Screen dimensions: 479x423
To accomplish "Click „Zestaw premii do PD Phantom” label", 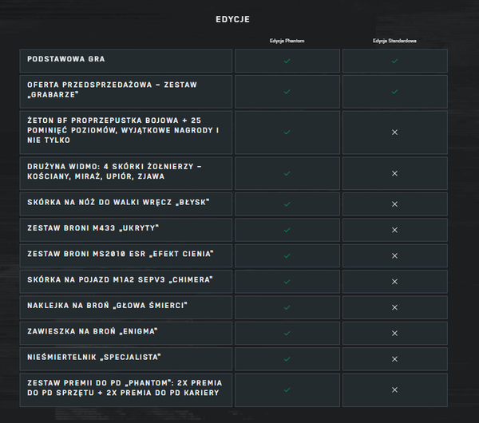I will click(125, 388).
